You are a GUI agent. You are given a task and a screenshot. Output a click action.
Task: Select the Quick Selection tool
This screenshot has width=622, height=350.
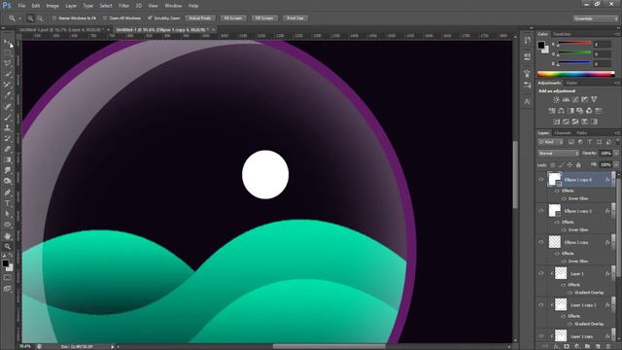(x=8, y=74)
